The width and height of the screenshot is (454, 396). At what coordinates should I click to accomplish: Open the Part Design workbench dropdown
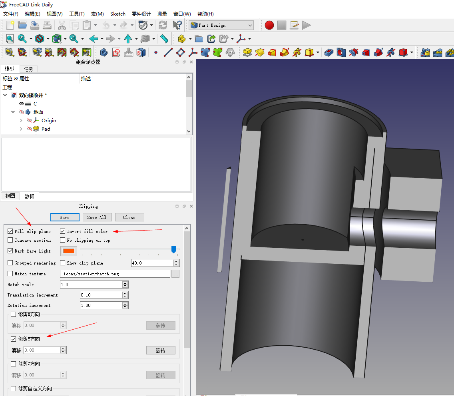[221, 25]
